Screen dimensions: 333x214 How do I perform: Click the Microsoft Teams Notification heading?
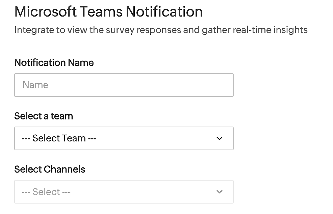[x=108, y=12]
